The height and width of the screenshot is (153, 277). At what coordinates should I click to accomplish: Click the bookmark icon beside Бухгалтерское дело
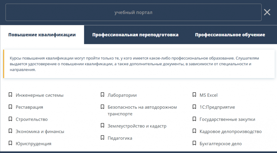coord(194,143)
